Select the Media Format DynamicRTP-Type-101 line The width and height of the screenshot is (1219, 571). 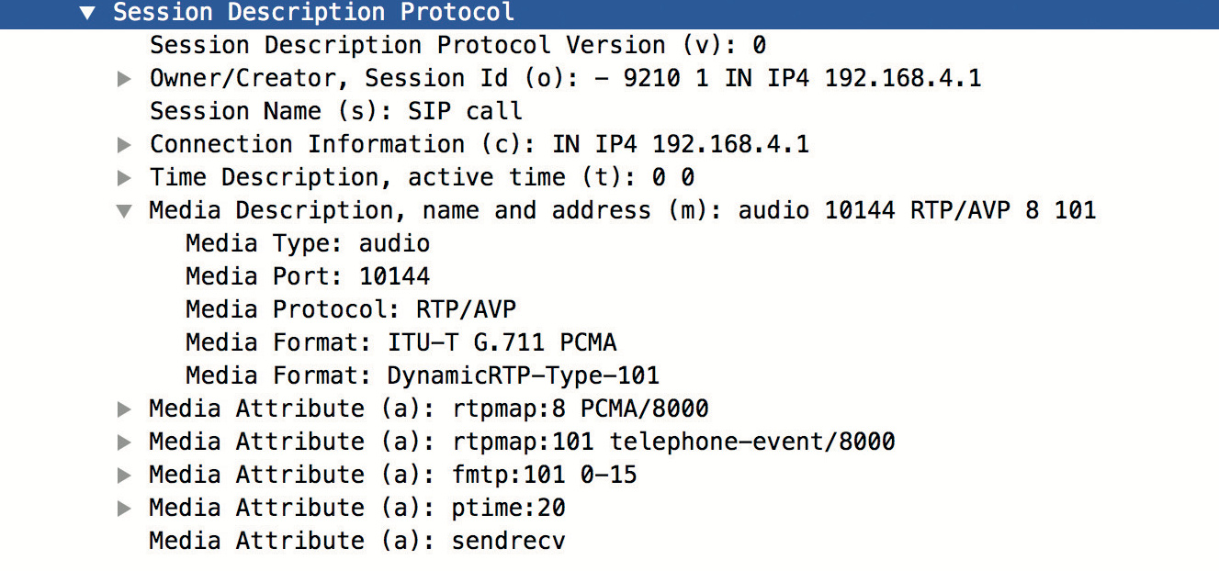point(422,375)
